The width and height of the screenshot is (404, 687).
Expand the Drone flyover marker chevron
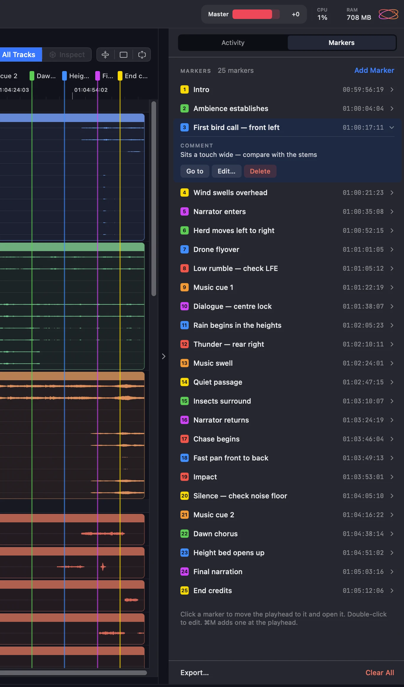click(392, 249)
